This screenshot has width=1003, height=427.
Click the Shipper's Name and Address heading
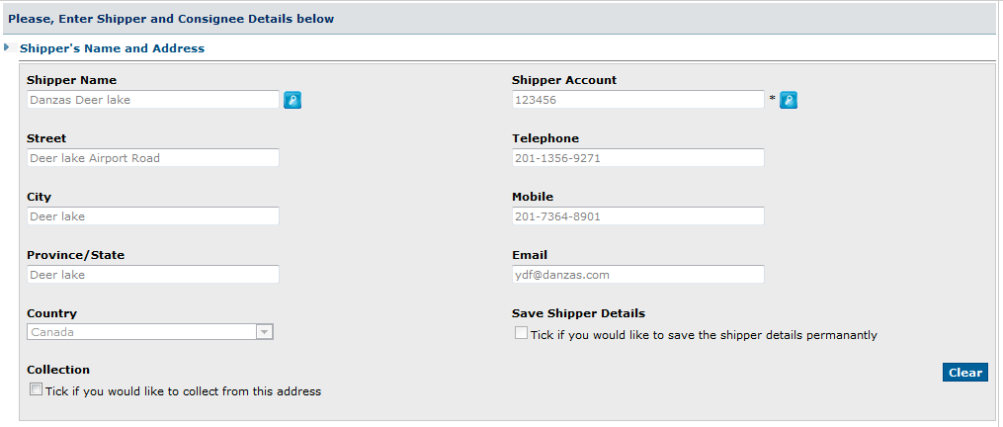tap(112, 48)
